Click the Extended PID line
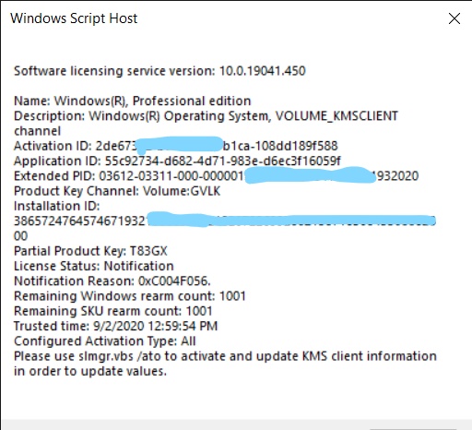 (x=217, y=176)
